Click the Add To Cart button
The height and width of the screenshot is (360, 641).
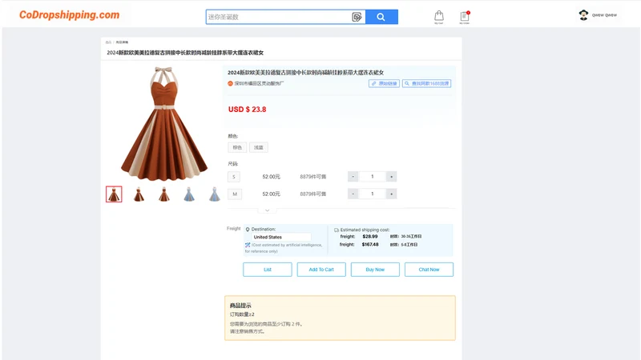coord(321,270)
